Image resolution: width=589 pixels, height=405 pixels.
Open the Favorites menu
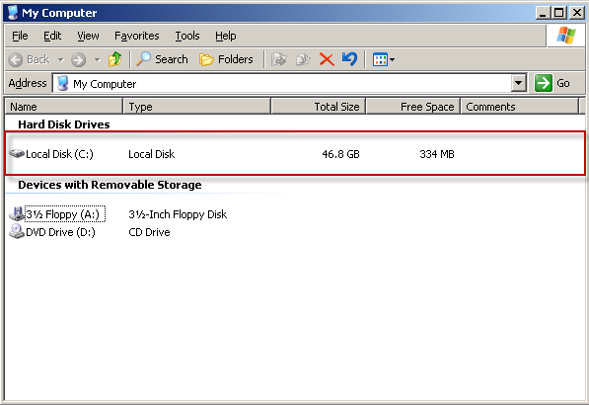pos(137,36)
